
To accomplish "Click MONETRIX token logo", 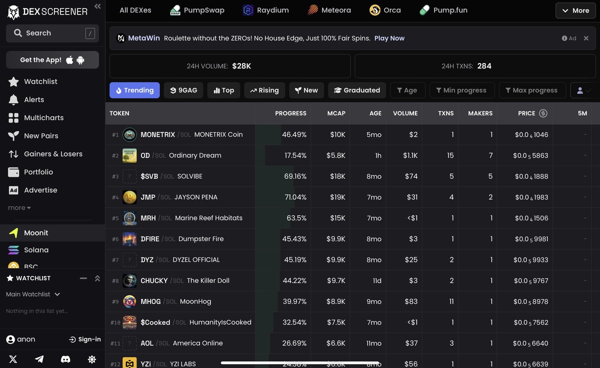I will click(129, 134).
